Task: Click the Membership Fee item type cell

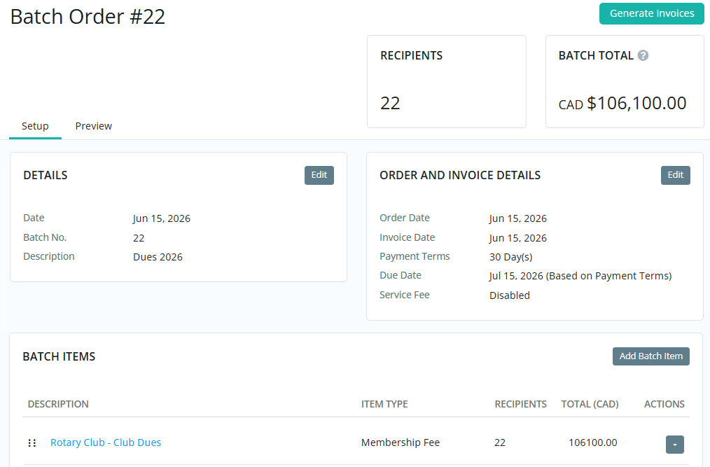Action: (x=401, y=442)
